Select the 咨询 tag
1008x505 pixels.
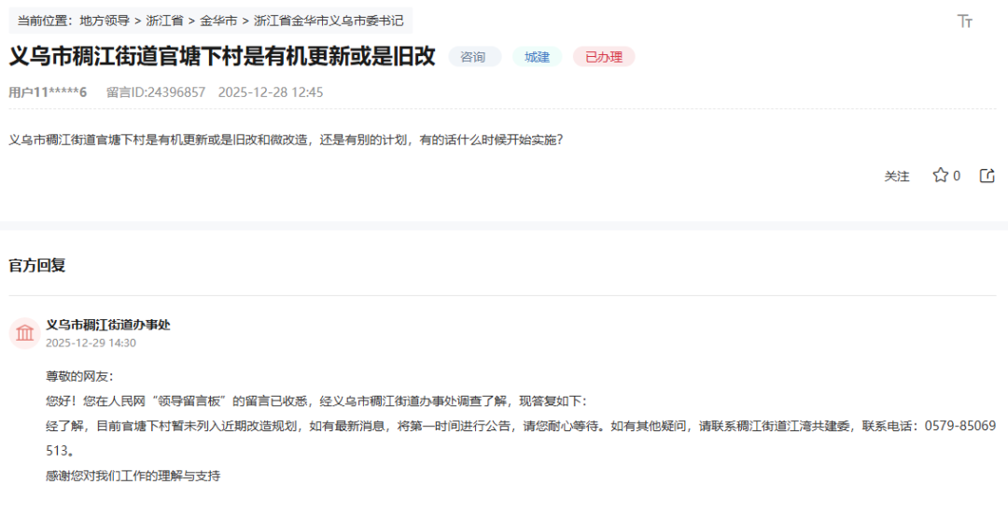point(474,57)
